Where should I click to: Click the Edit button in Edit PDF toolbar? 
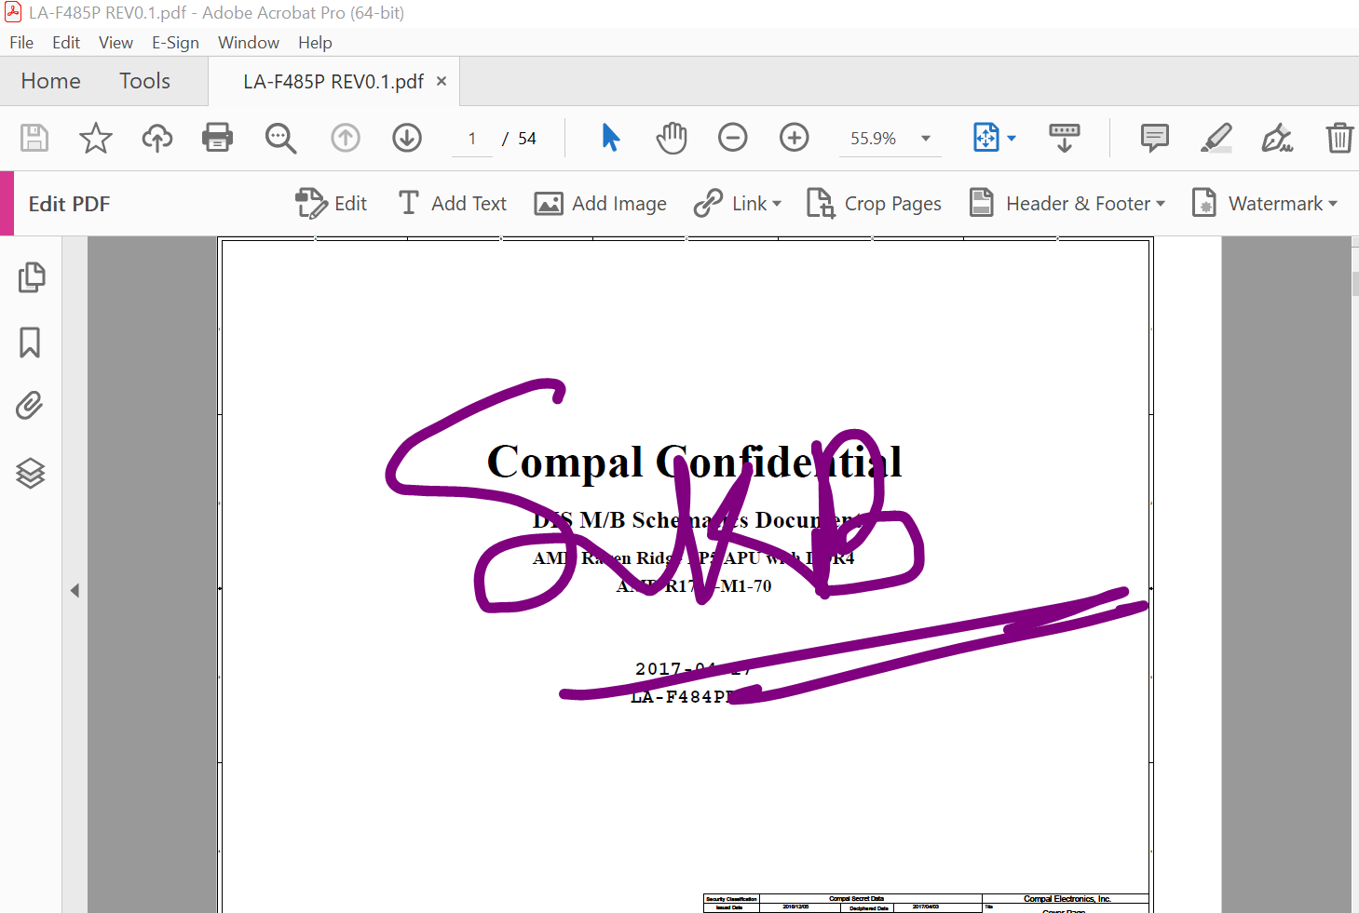pyautogui.click(x=331, y=203)
